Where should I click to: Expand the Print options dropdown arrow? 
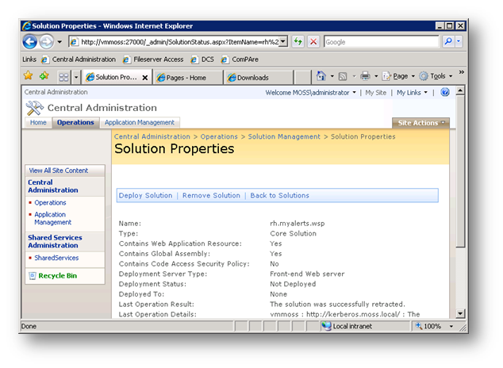pos(376,76)
